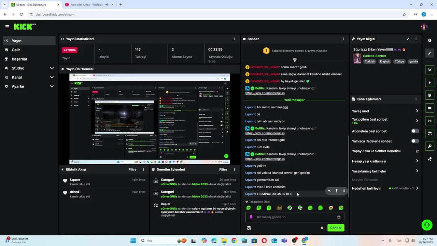Collapse the pinned gift banner in chat

pos(295,60)
